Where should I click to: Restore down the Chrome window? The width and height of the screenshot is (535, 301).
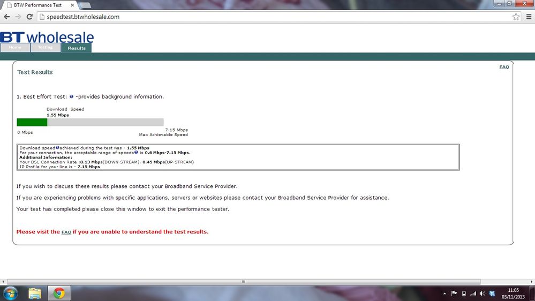pyautogui.click(x=509, y=3)
